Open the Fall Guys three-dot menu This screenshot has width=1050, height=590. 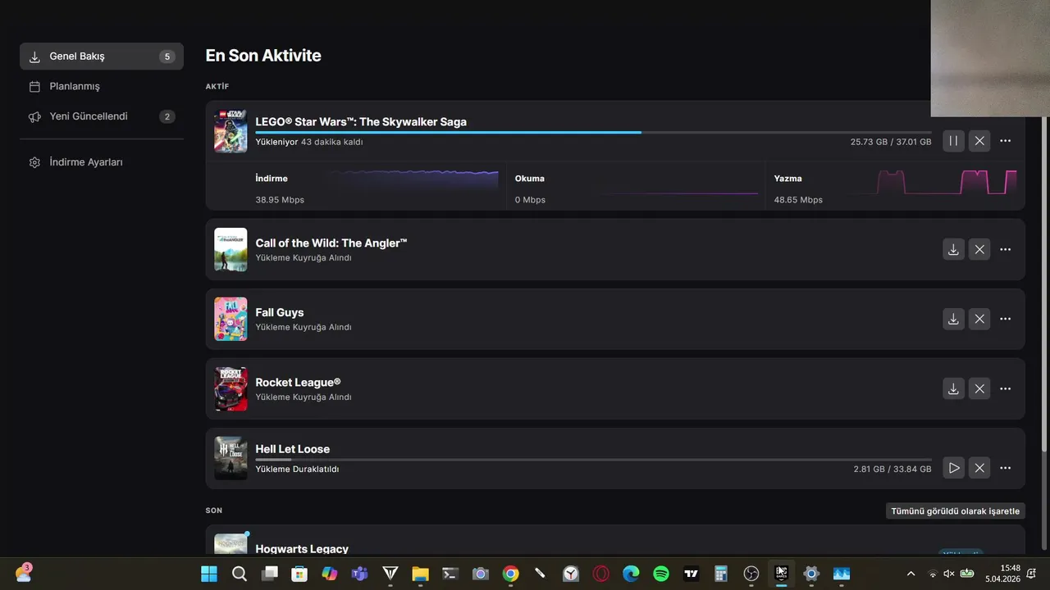[x=1006, y=319]
